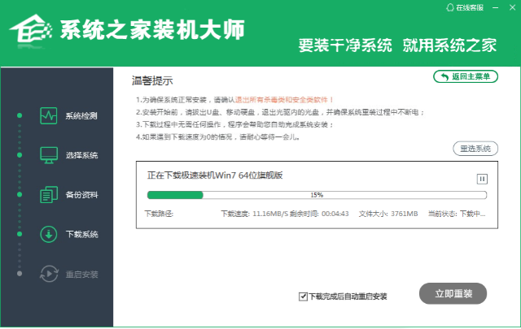Click the system detection heartbeat icon

49,115
